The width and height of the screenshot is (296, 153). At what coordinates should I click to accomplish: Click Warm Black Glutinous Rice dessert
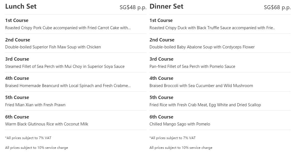click(46, 124)
